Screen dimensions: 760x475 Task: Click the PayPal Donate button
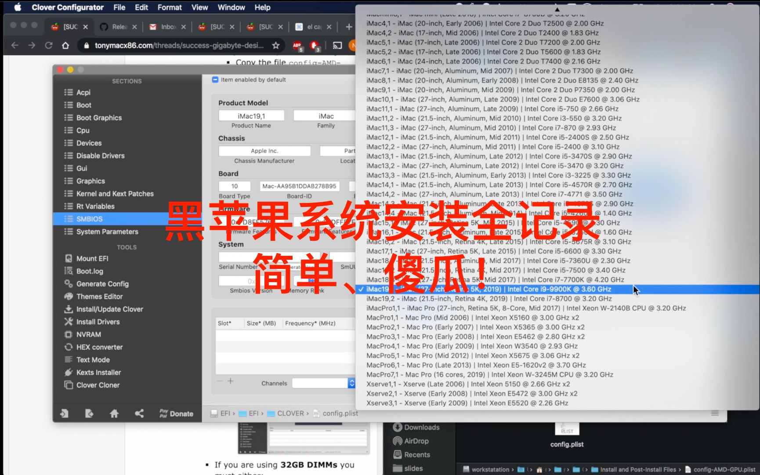coord(176,413)
